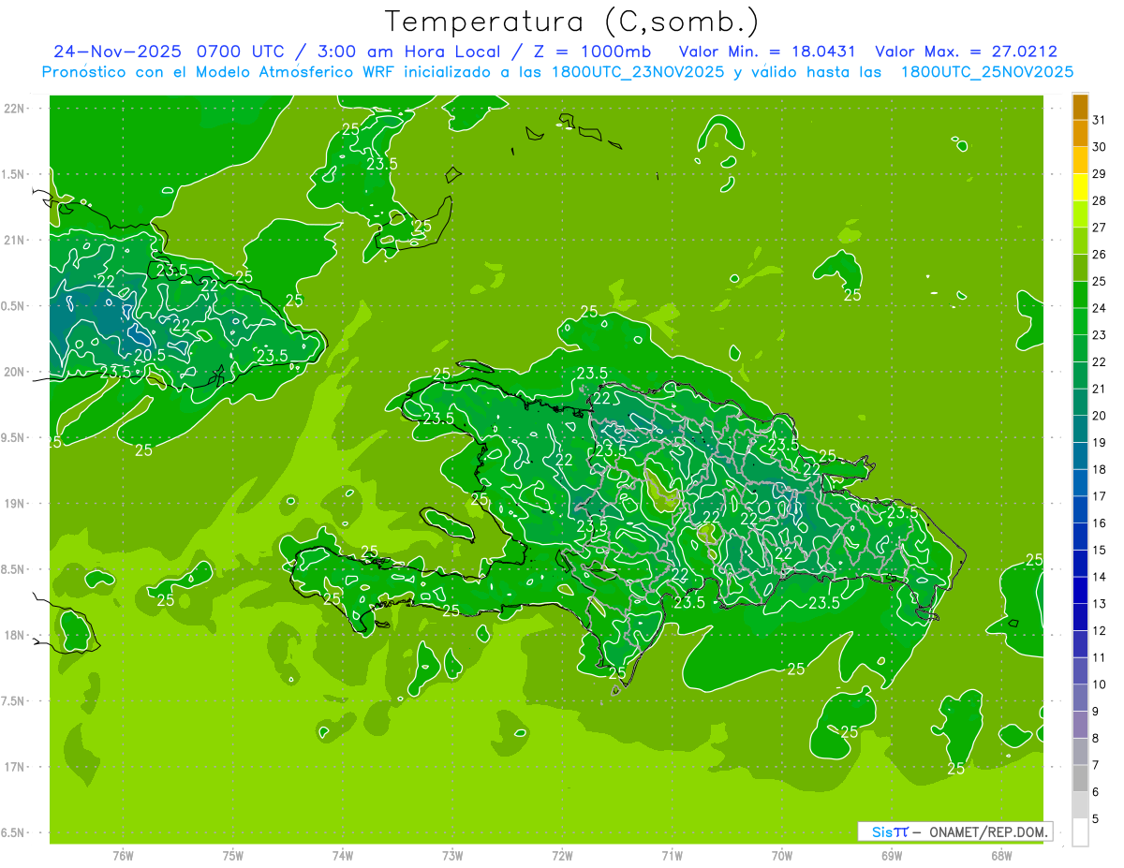1124x868 pixels.
Task: Click the 1800UTC_23NOV2025 initialization time text
Action: tap(637, 72)
